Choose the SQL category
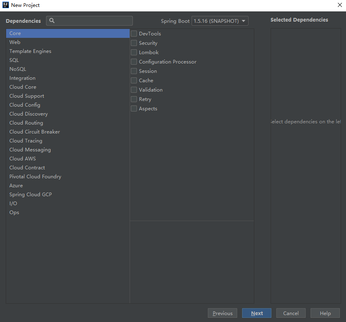The height and width of the screenshot is (322, 346). pyautogui.click(x=68, y=60)
